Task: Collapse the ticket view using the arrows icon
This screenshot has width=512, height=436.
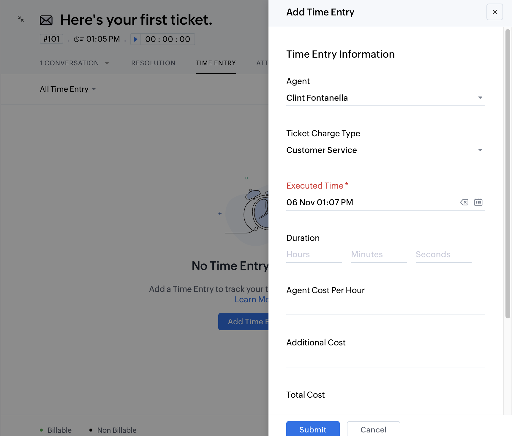Action: (20, 19)
